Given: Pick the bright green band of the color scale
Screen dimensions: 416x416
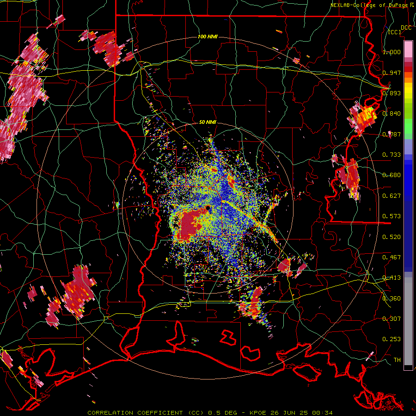Looking at the screenshot, I should pyautogui.click(x=408, y=126).
